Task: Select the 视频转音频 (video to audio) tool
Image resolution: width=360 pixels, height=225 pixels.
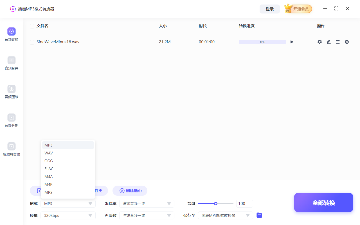Action: click(11, 149)
